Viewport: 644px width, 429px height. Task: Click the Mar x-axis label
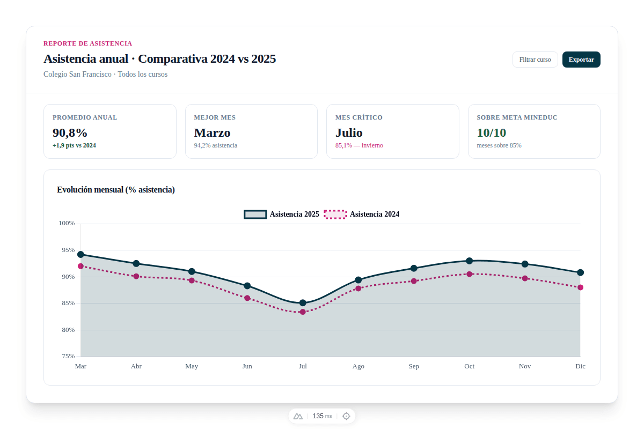[80, 366]
